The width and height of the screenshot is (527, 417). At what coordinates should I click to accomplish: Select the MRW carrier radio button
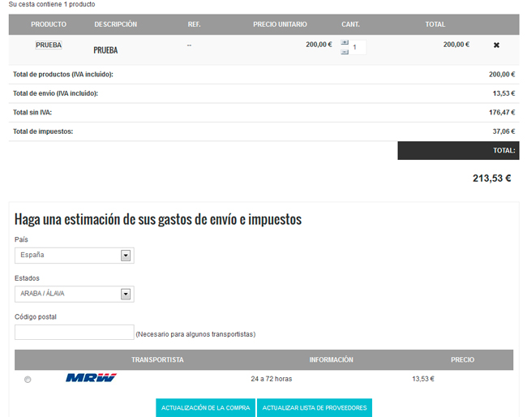28,380
